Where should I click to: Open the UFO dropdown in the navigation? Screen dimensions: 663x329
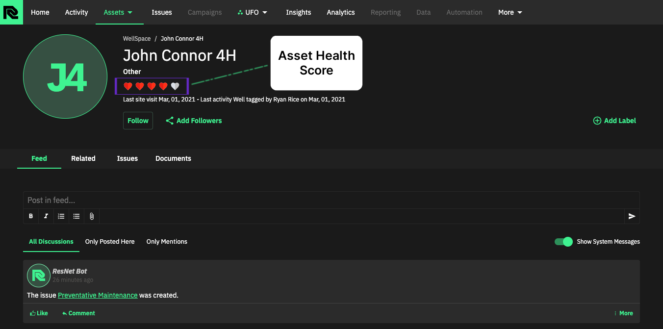253,12
